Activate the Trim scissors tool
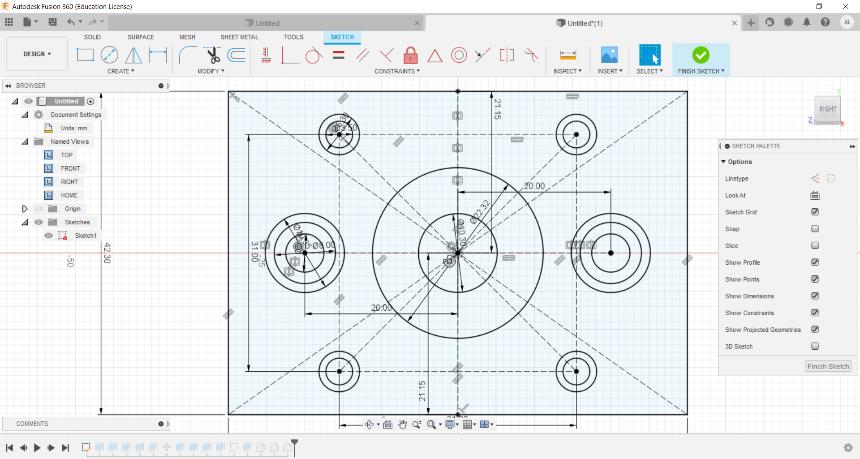 pos(212,55)
